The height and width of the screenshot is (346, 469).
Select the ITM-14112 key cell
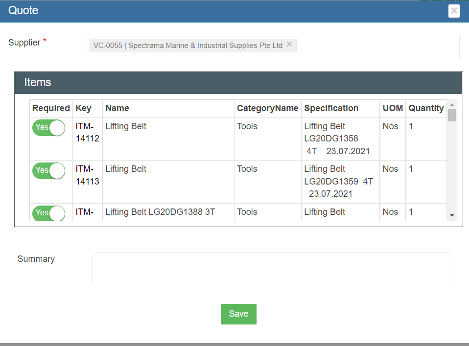[x=87, y=132]
